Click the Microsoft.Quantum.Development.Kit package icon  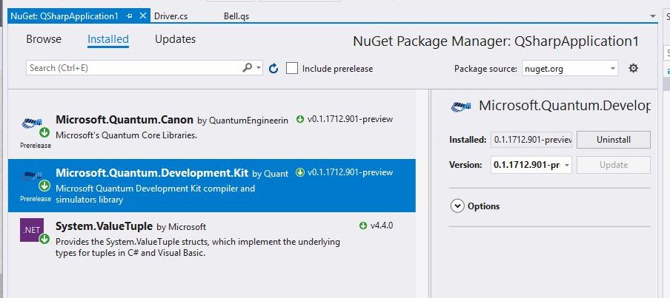coord(32,177)
